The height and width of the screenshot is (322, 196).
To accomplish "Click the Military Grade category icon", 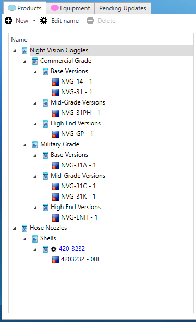I will coord(35,145).
